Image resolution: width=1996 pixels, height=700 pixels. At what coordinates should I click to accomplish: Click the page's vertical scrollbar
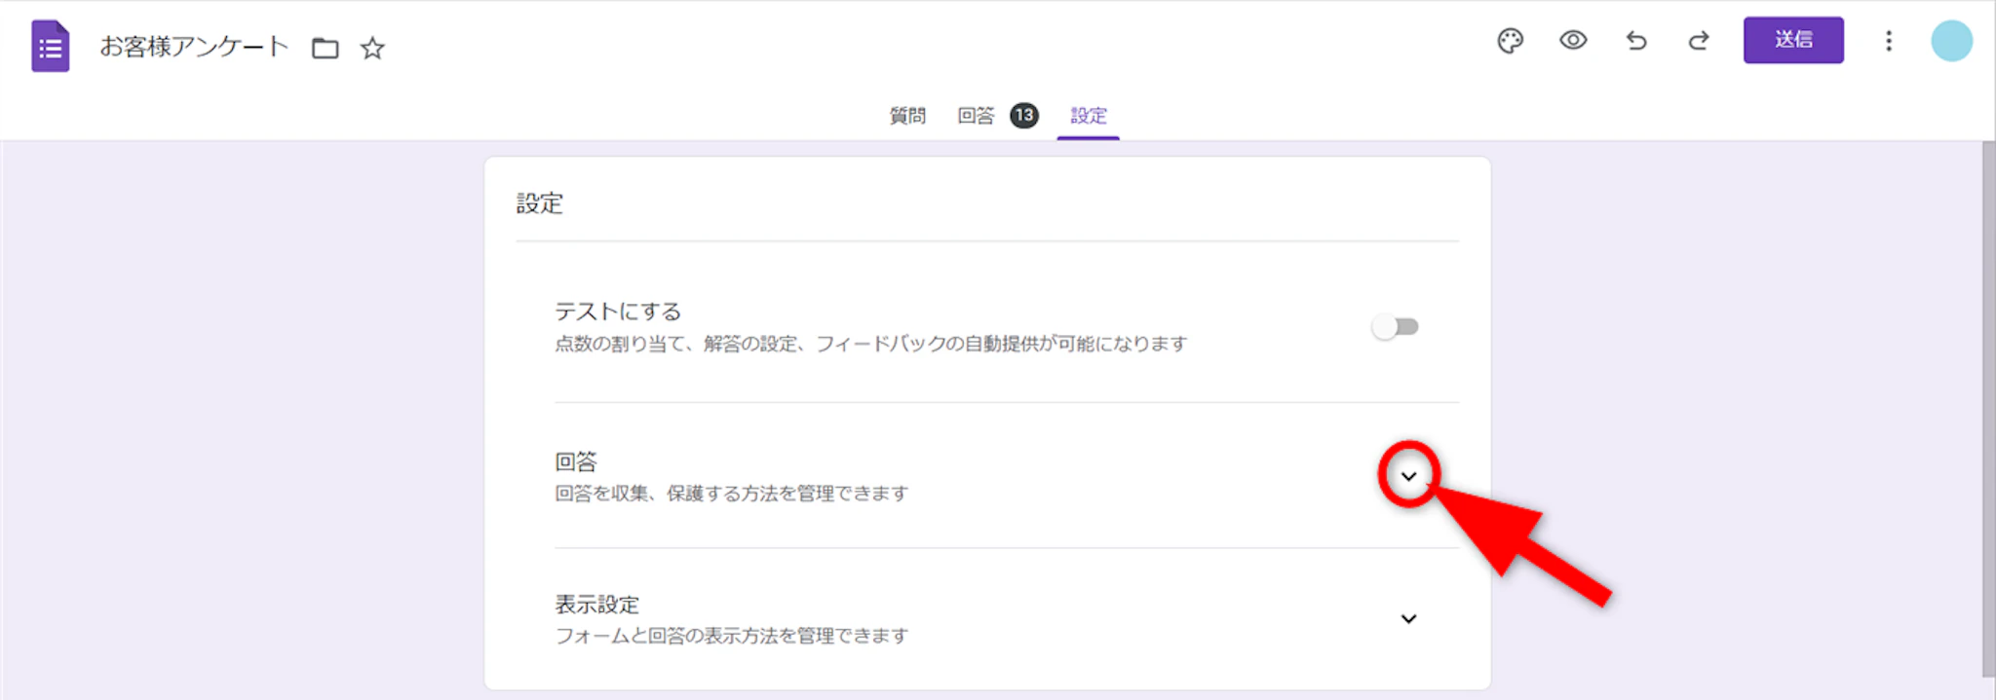coord(1988,409)
